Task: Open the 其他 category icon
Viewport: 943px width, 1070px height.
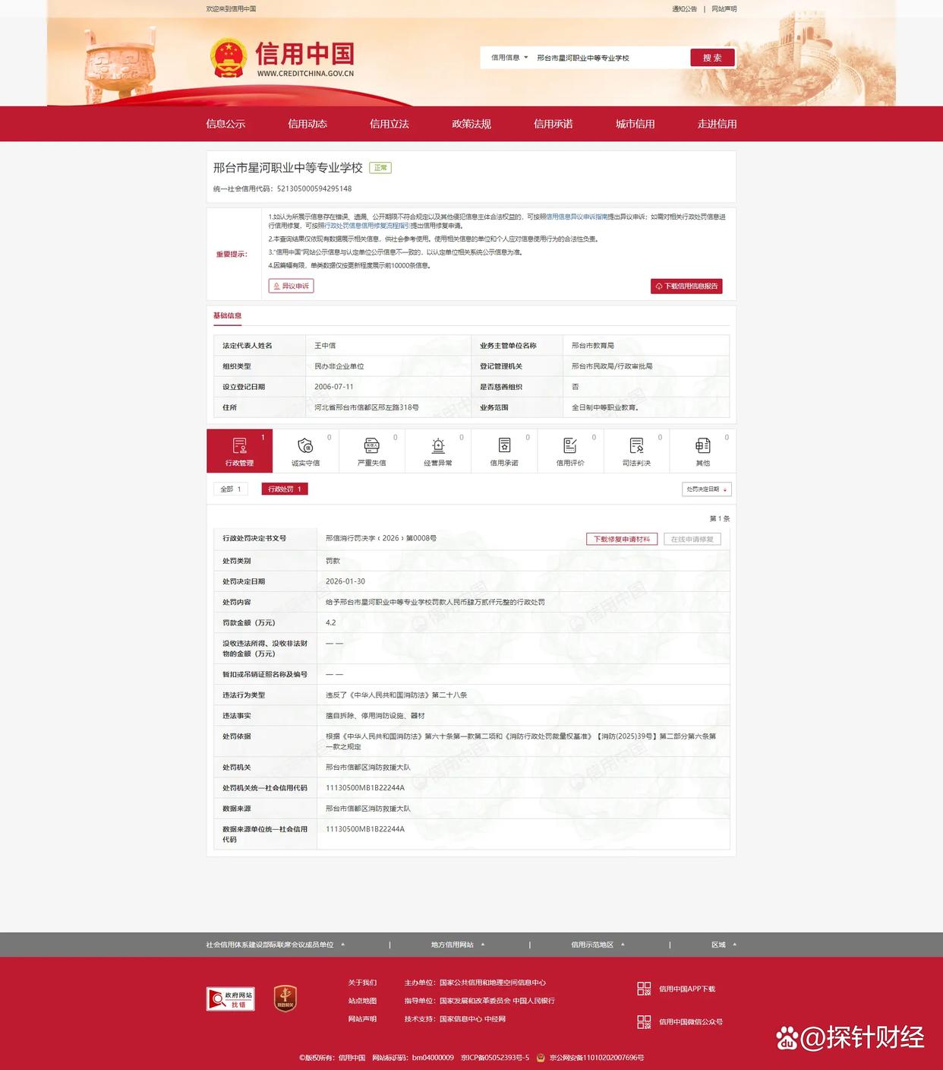Action: pos(703,446)
